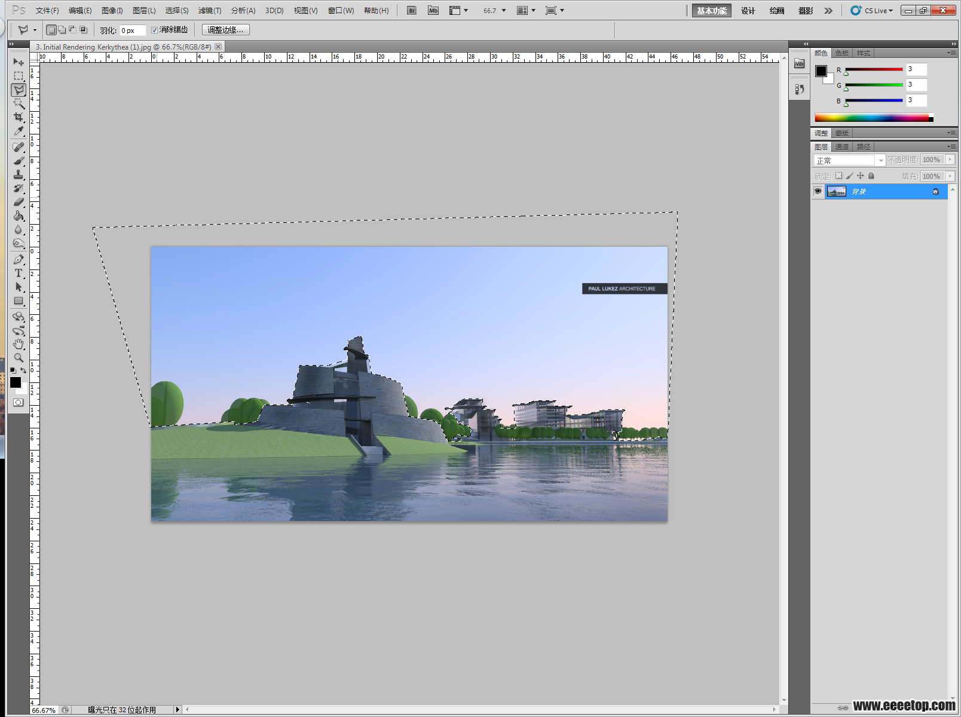
Task: Select the Brush tool
Action: pos(19,161)
